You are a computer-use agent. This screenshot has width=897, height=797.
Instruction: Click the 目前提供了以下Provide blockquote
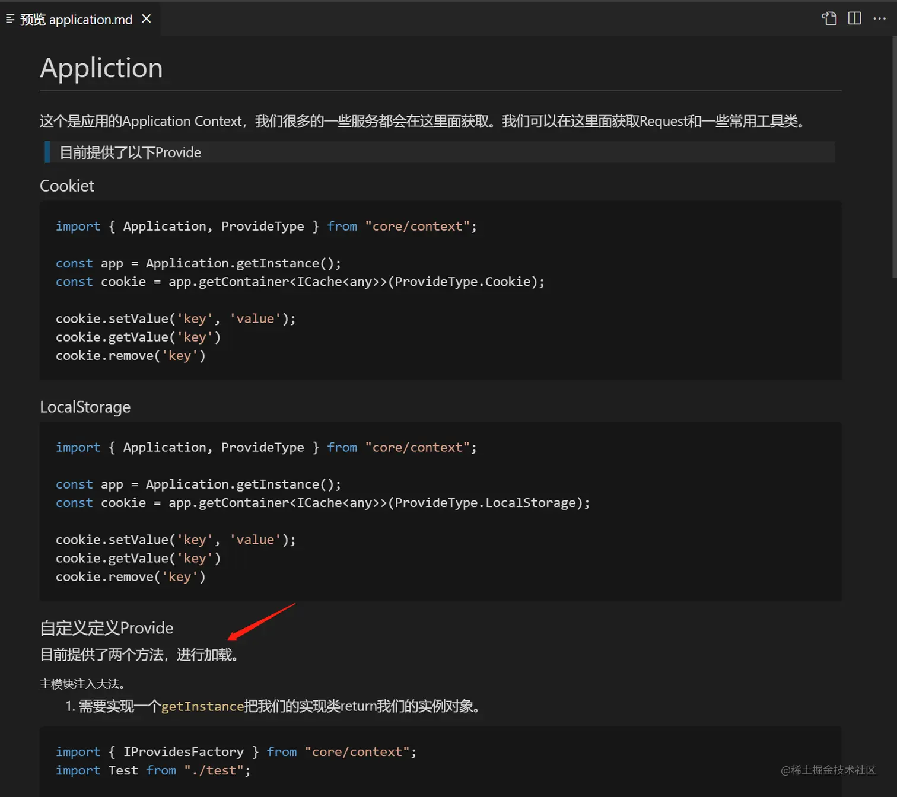(131, 152)
